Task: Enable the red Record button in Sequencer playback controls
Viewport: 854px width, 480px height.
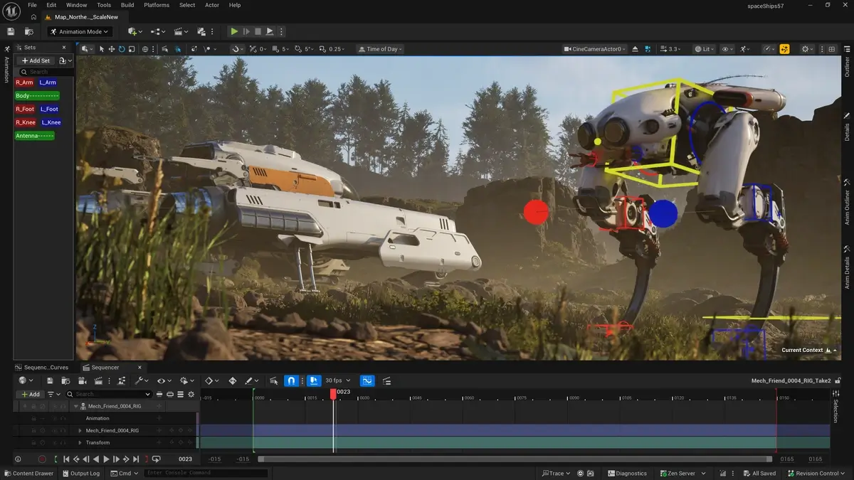Action: (42, 459)
